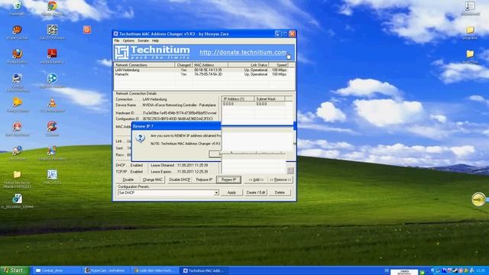Open the Help menu
The image size is (489, 275).
155,40
